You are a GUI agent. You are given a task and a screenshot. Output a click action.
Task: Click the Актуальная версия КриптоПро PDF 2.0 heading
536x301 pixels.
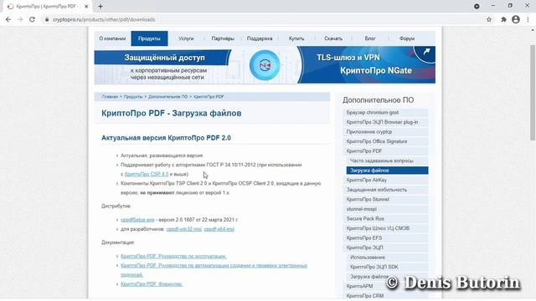click(x=166, y=138)
